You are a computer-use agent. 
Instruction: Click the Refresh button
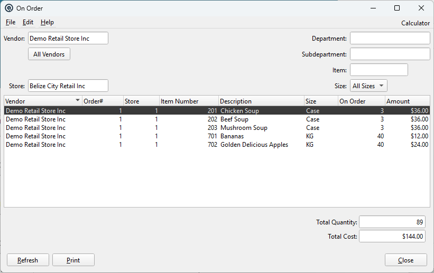pyautogui.click(x=28, y=260)
